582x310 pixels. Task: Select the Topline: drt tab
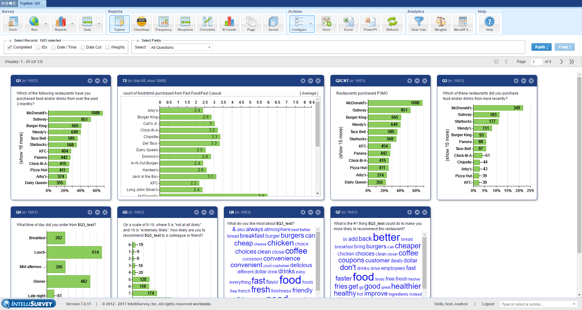(x=30, y=3)
